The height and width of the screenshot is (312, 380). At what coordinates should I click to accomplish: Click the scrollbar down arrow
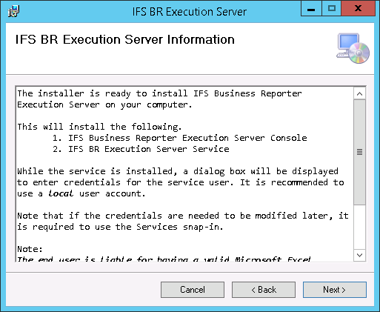[x=359, y=255]
